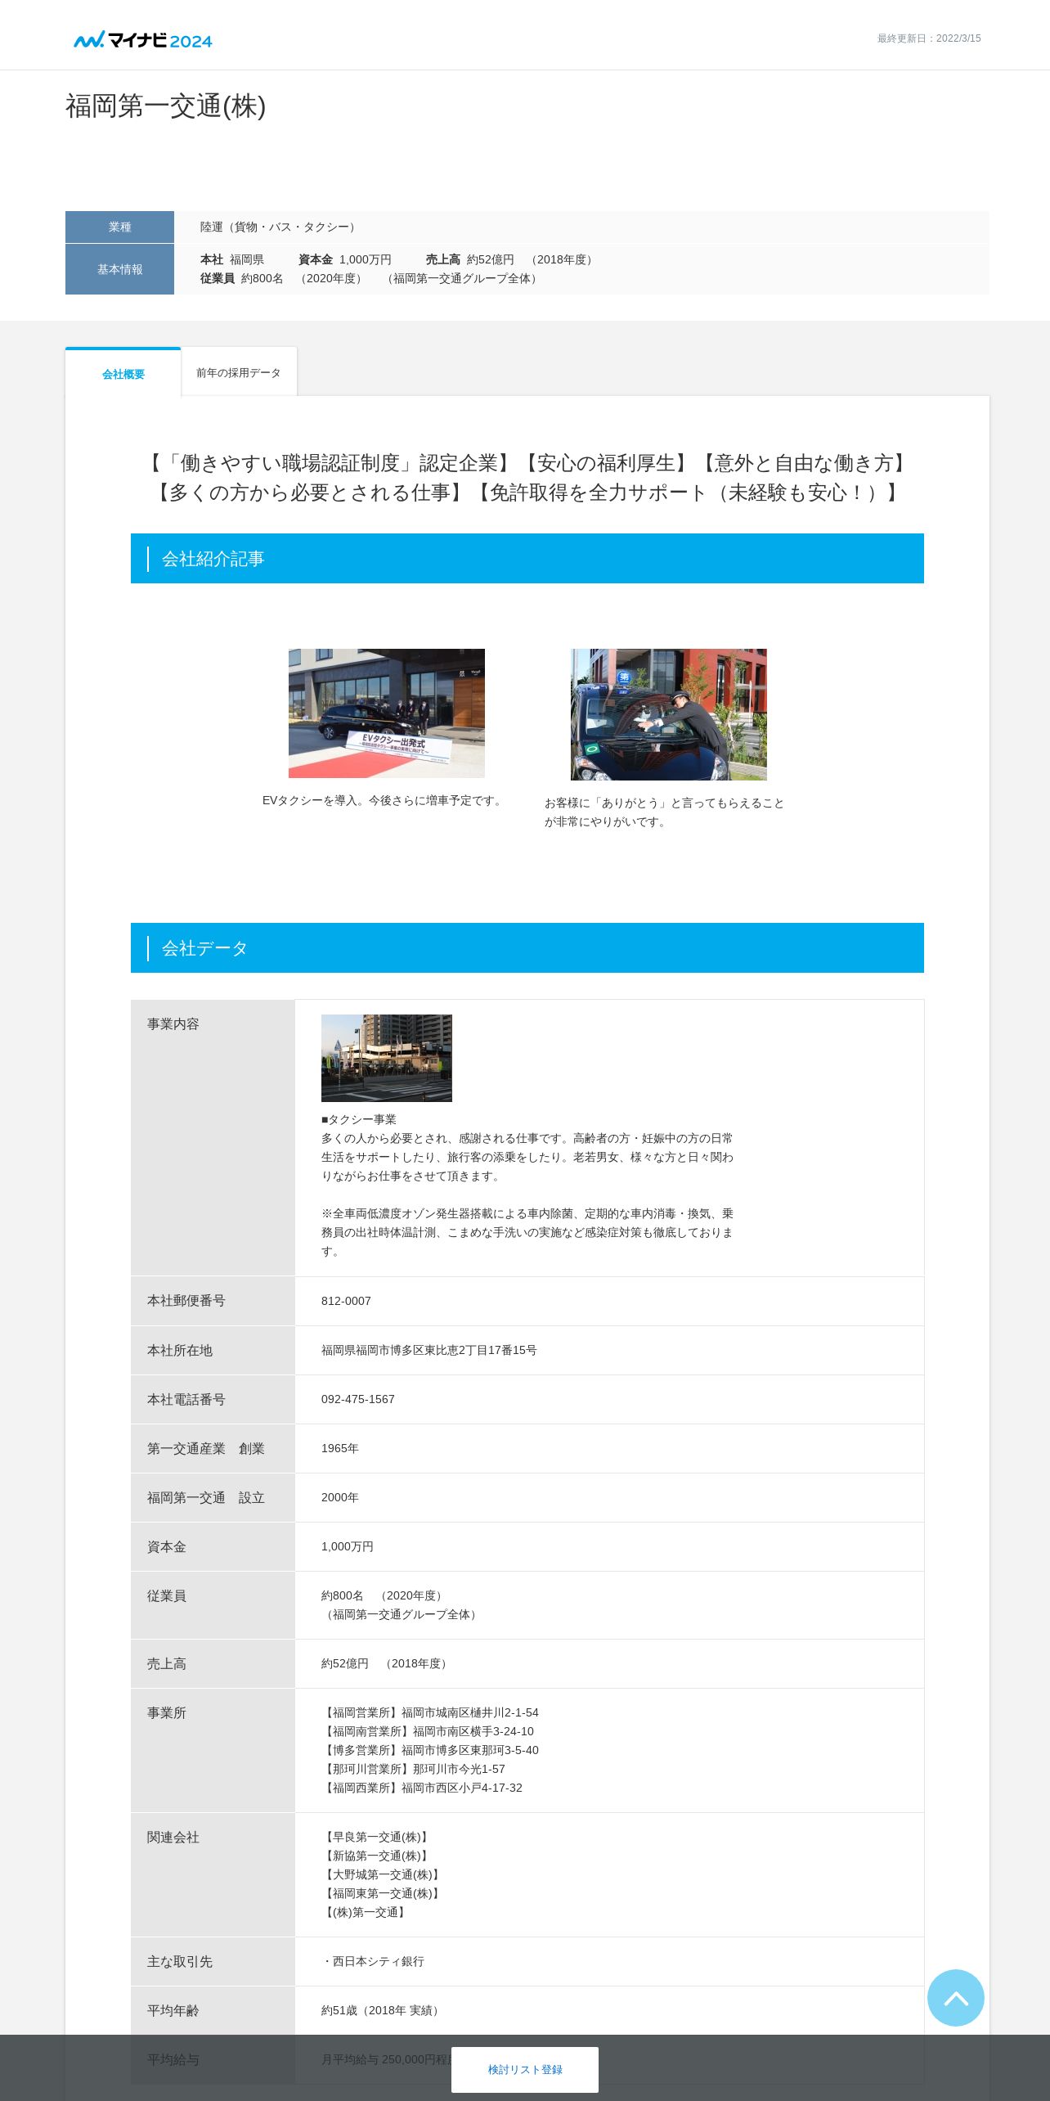Click the address 福岡県福岡市博多区東比恵2丁目17番15号
This screenshot has width=1050, height=2101.
[429, 1350]
